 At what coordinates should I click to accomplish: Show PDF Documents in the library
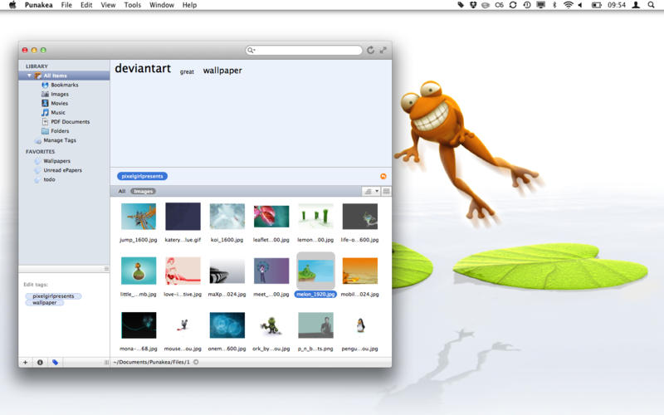70,121
